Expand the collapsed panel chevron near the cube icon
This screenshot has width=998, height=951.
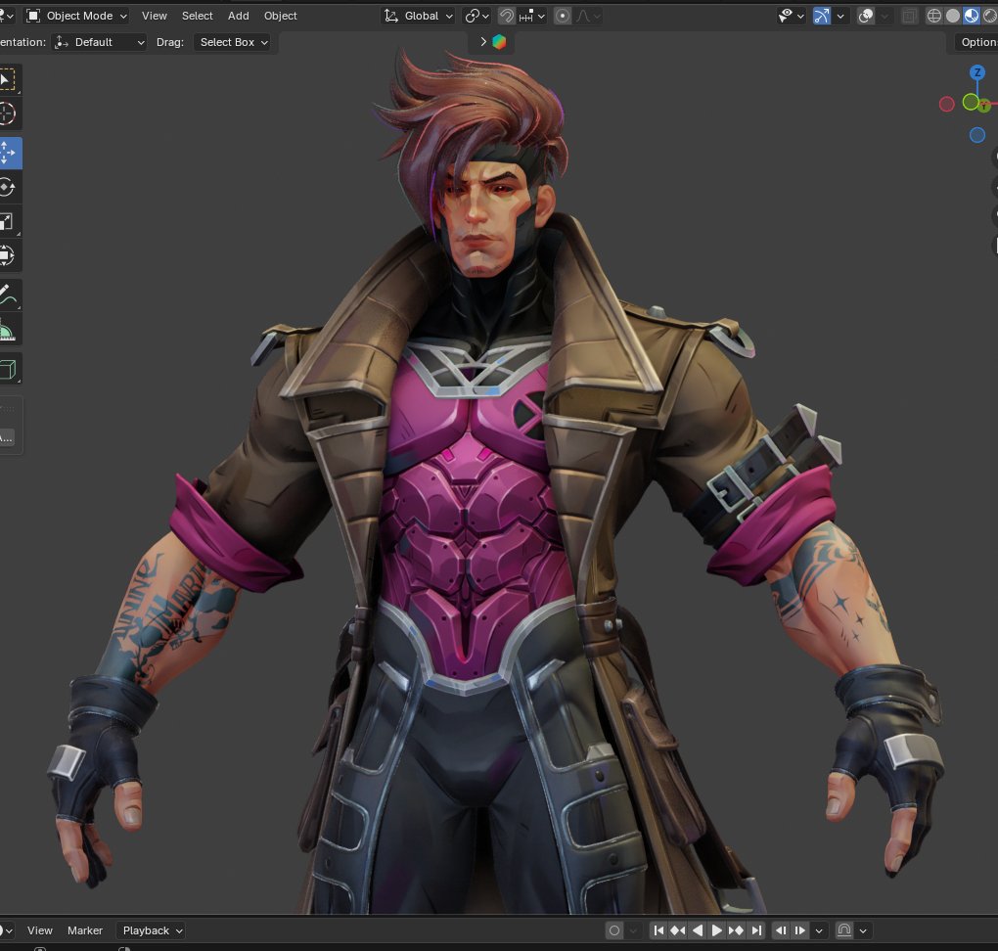483,41
